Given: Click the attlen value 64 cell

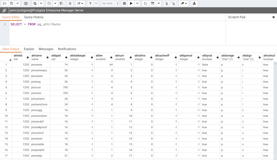Looking at the screenshot, I should click(x=104, y=64).
